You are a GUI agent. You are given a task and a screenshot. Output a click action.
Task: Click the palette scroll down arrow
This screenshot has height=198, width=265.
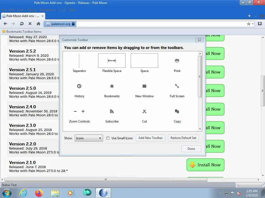(x=200, y=129)
